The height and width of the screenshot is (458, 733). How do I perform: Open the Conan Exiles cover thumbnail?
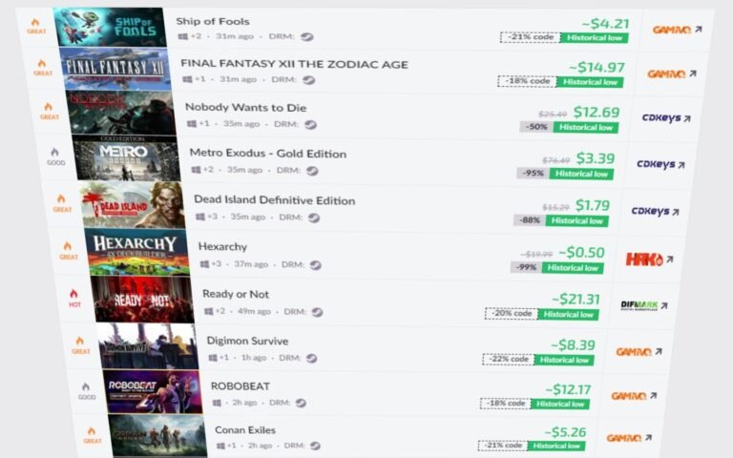(x=158, y=435)
